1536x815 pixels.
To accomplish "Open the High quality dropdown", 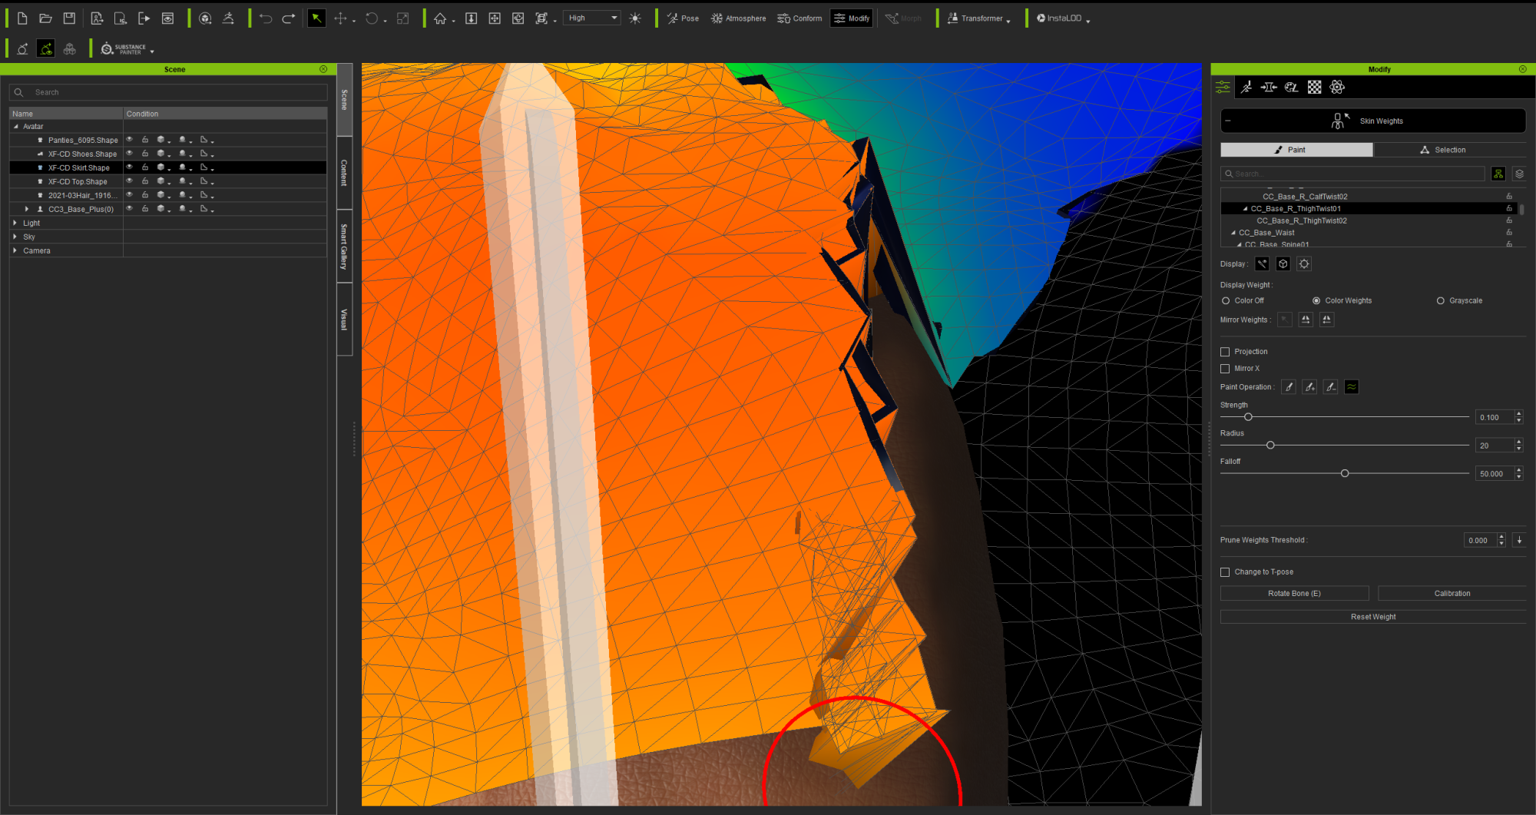I will (x=591, y=18).
